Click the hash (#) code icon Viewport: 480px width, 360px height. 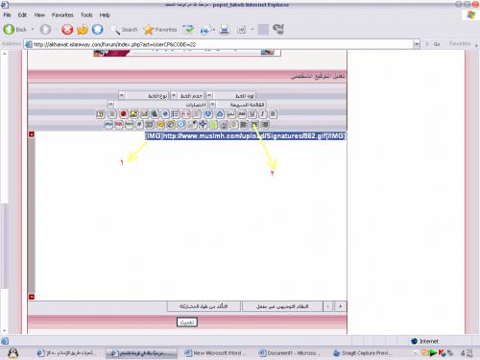(x=139, y=125)
